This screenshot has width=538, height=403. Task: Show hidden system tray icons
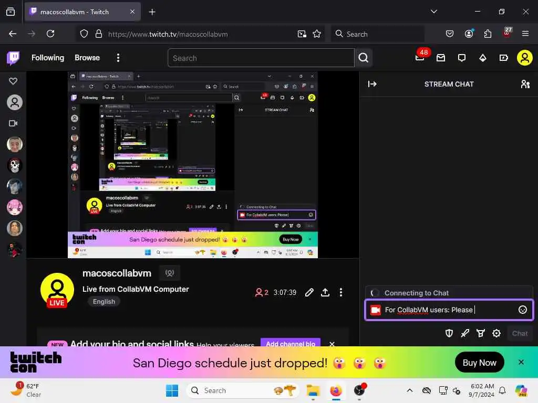tap(410, 390)
